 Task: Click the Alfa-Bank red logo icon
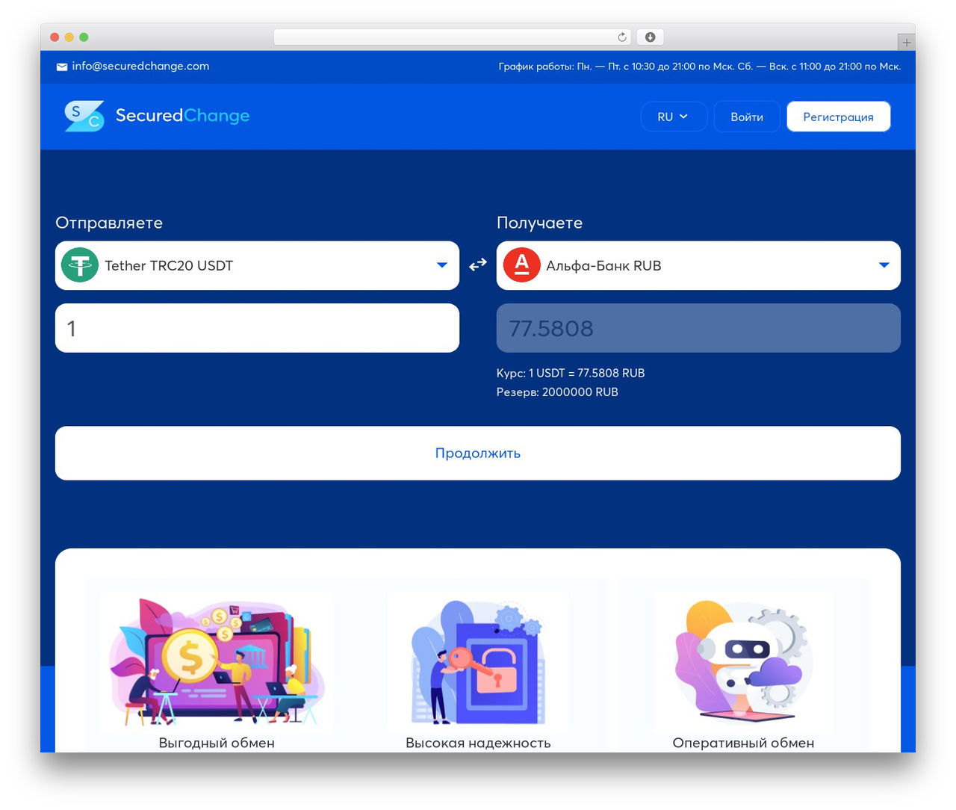point(522,265)
